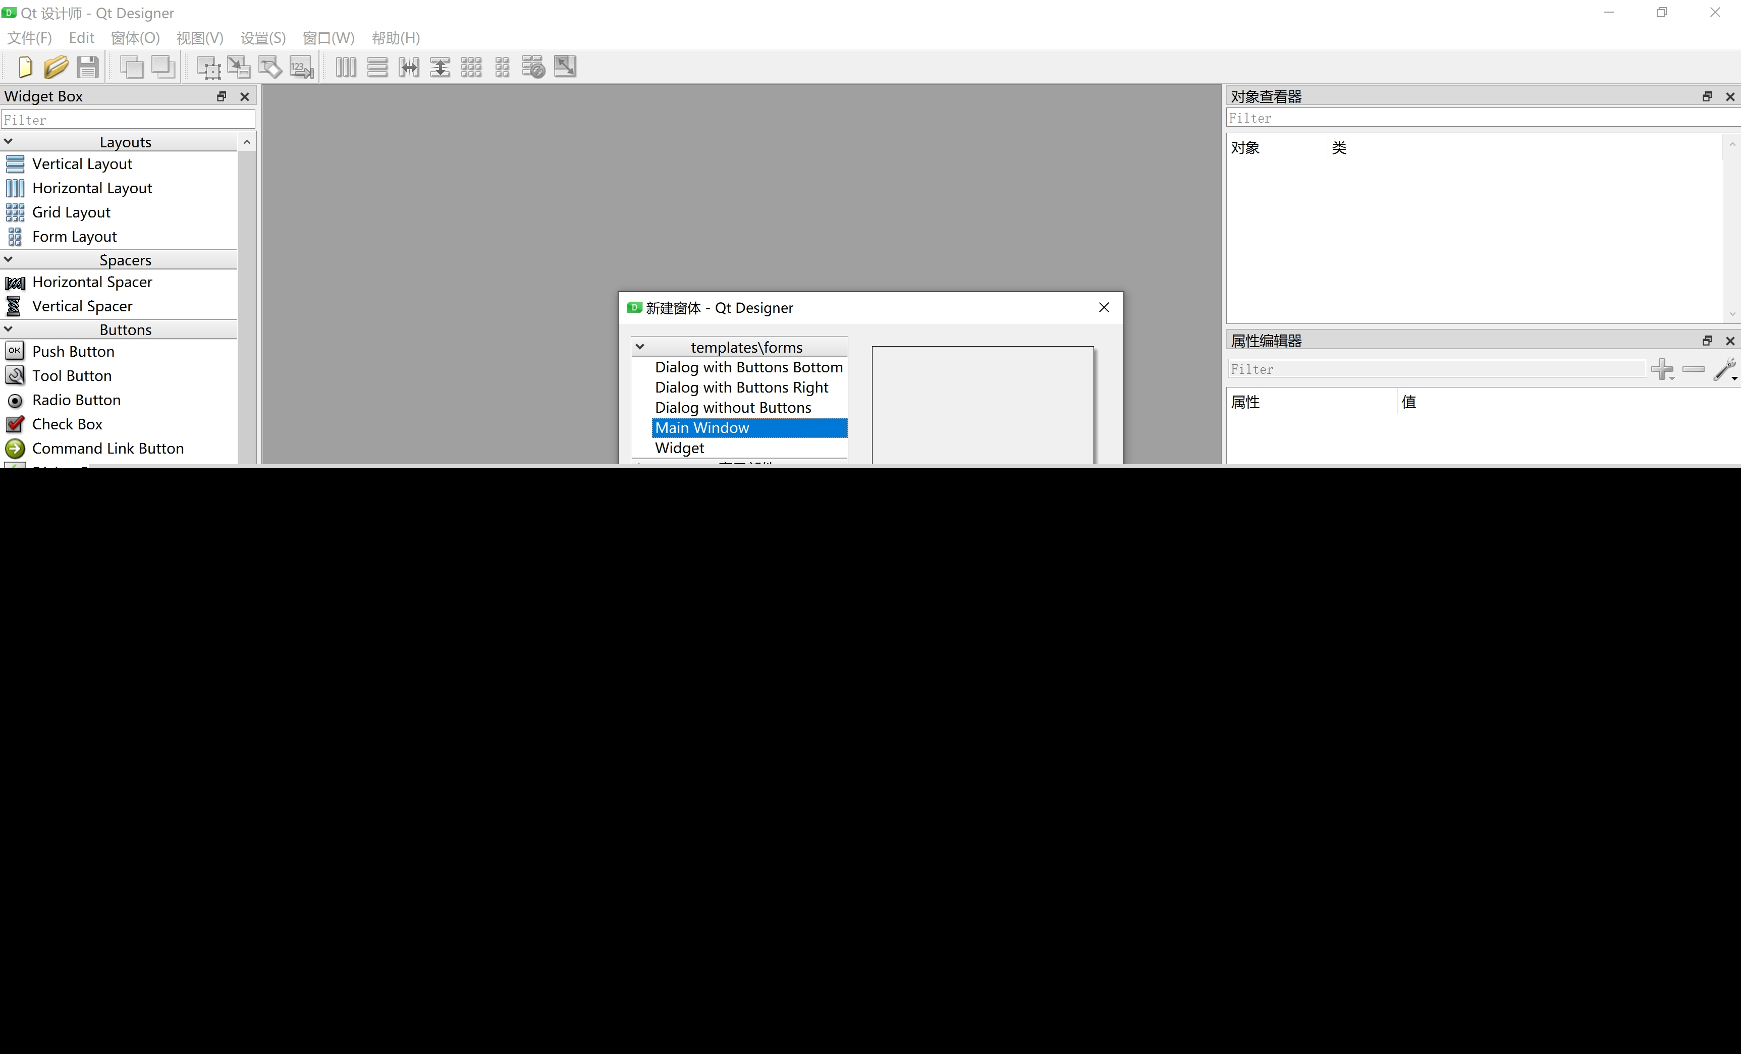Click the Adjust Size toolbar icon
Screen dimensions: 1741x1054
point(565,67)
